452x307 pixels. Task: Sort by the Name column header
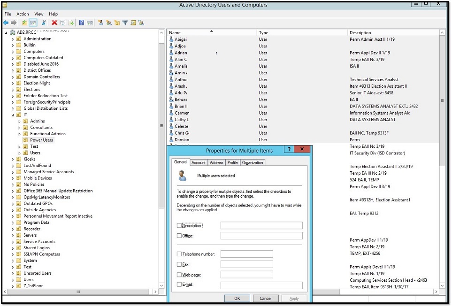click(x=212, y=32)
